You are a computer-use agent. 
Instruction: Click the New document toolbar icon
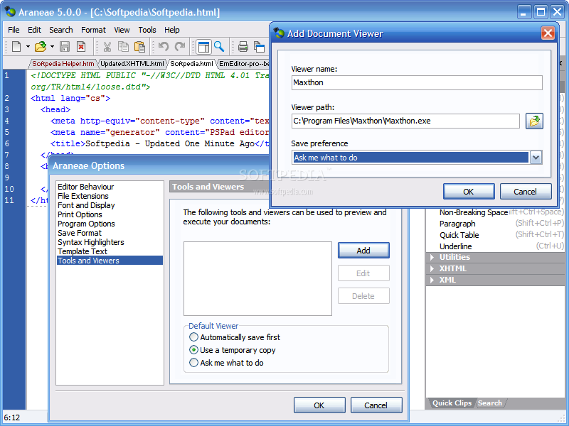tap(16, 46)
